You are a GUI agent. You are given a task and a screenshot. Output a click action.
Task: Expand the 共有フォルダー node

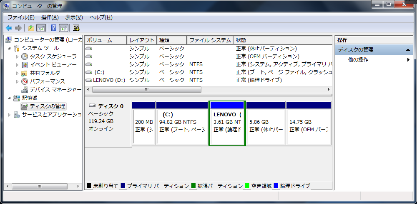pyautogui.click(x=17, y=73)
